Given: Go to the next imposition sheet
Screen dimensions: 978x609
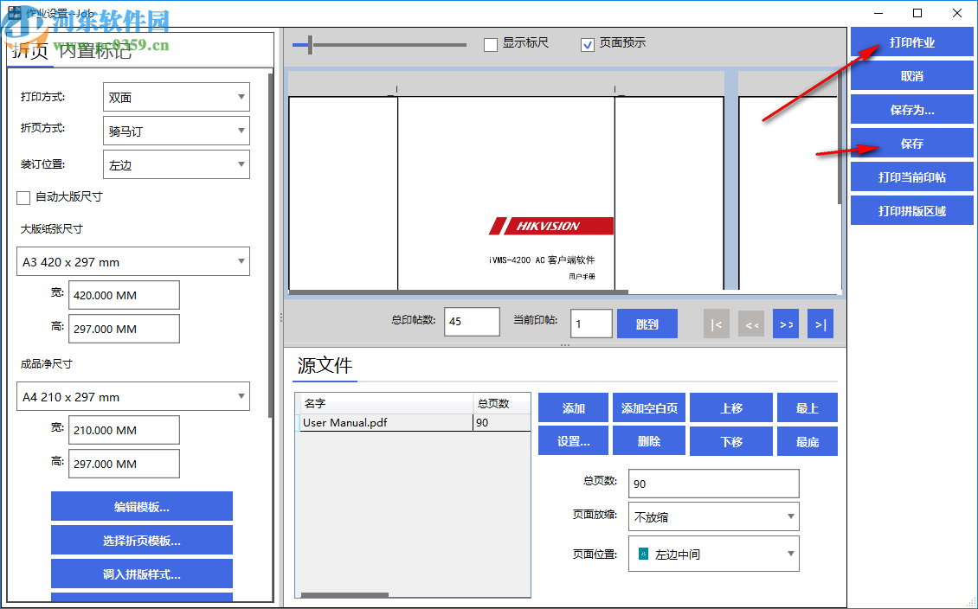Looking at the screenshot, I should (x=785, y=323).
